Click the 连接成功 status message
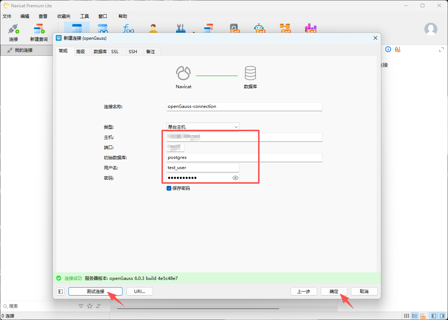Image resolution: width=448 pixels, height=320 pixels. click(x=73, y=278)
